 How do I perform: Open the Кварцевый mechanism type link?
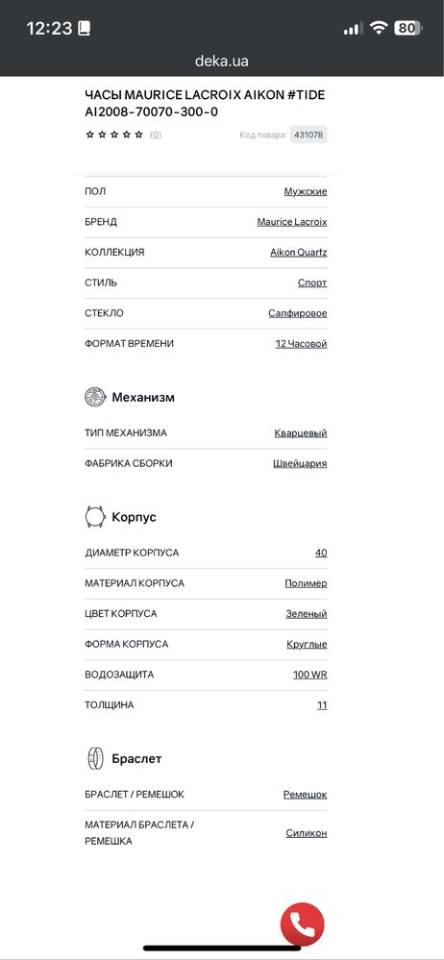(301, 432)
